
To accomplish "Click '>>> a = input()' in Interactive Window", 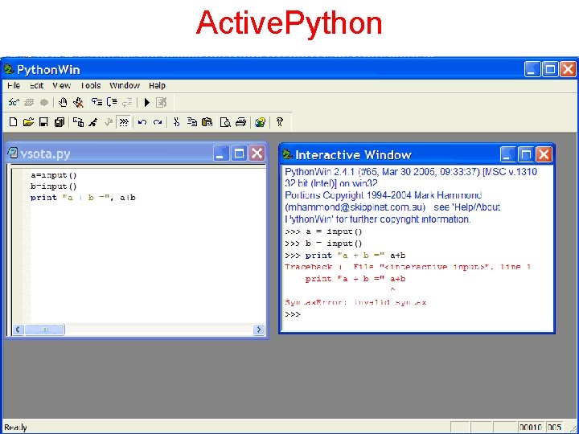I will 324,231.
